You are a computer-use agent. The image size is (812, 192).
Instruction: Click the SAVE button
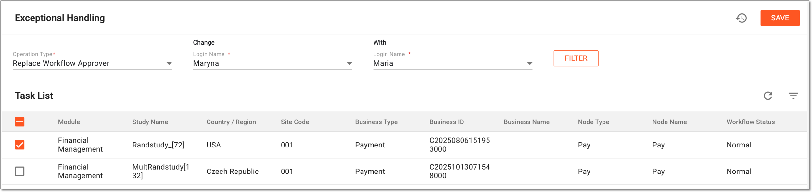tap(780, 18)
